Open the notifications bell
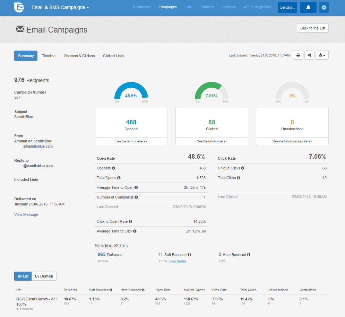 308,7
